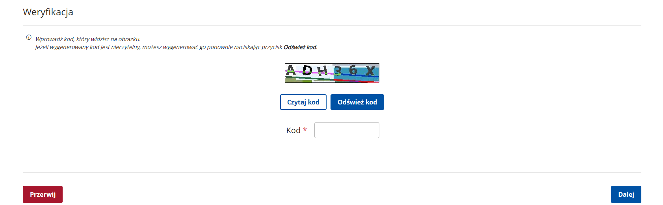Click the info icon beside the instructions
Screen dimensions: 663x205
click(x=29, y=37)
